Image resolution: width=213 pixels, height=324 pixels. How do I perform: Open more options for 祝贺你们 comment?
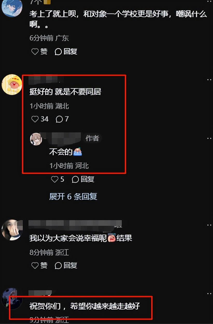pos(209,293)
